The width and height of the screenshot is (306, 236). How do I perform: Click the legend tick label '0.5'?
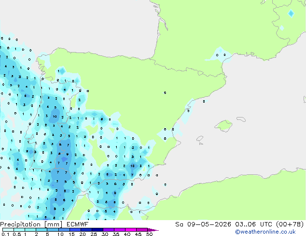(17, 234)
